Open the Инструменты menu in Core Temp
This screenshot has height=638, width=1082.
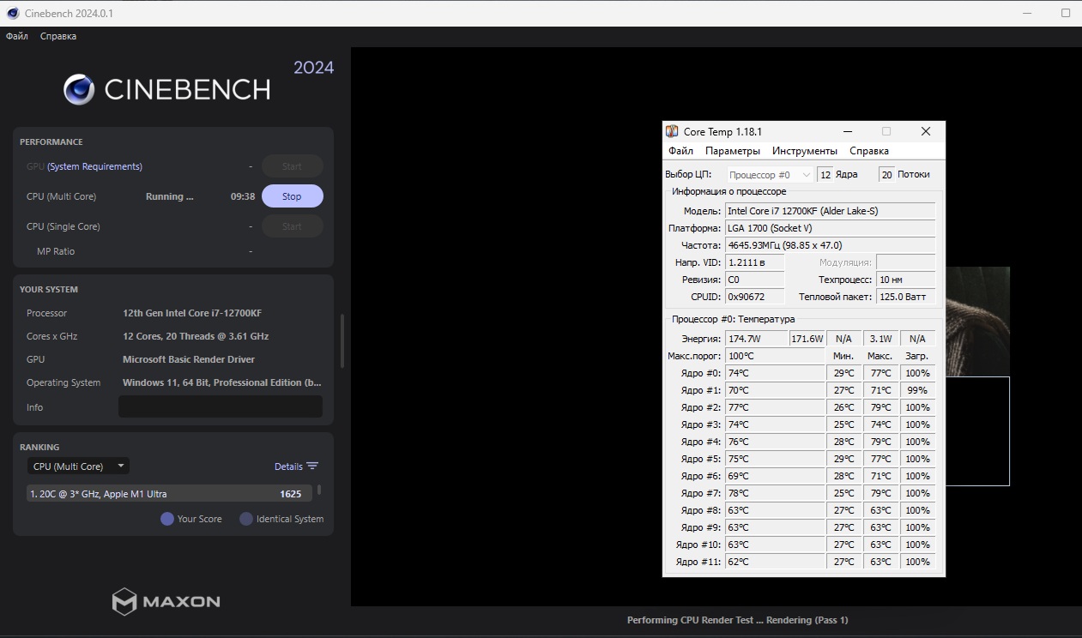point(805,151)
